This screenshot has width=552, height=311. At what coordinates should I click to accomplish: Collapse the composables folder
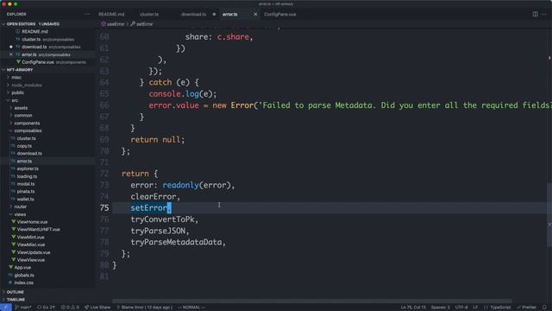click(x=28, y=130)
